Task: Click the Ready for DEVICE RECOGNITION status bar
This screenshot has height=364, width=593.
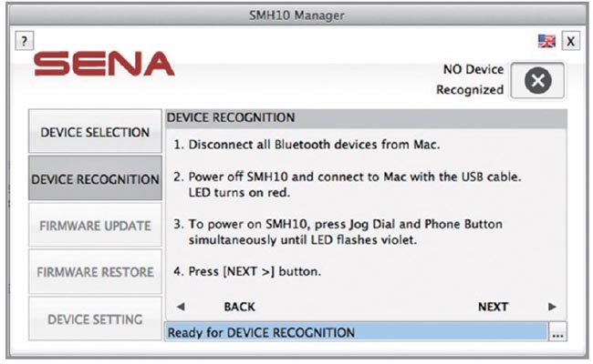Action: point(356,332)
